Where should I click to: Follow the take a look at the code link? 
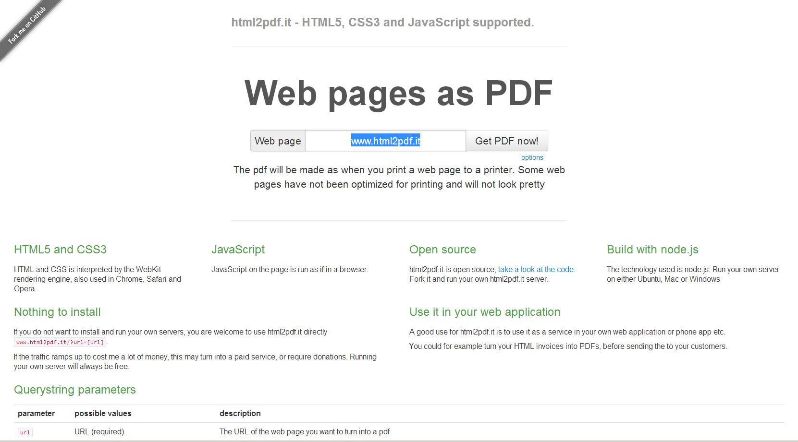point(536,270)
